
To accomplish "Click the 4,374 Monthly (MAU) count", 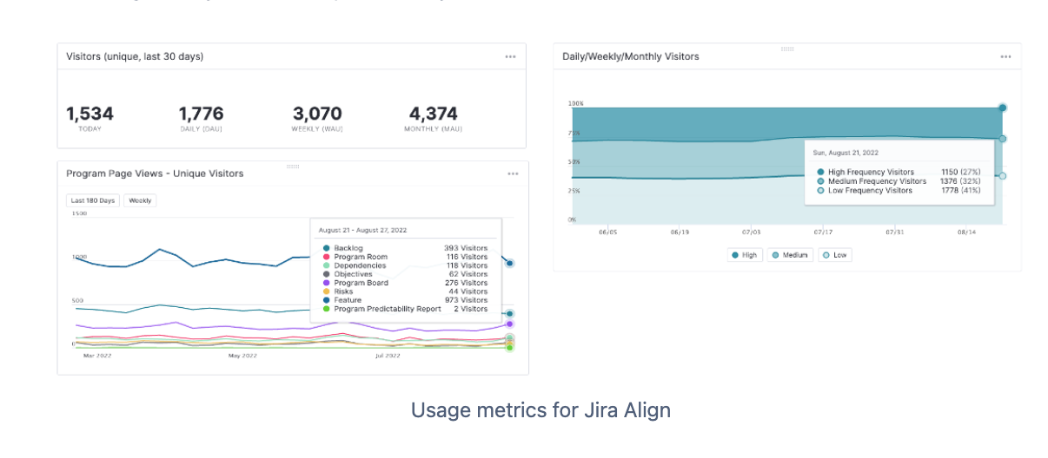I will (x=433, y=114).
